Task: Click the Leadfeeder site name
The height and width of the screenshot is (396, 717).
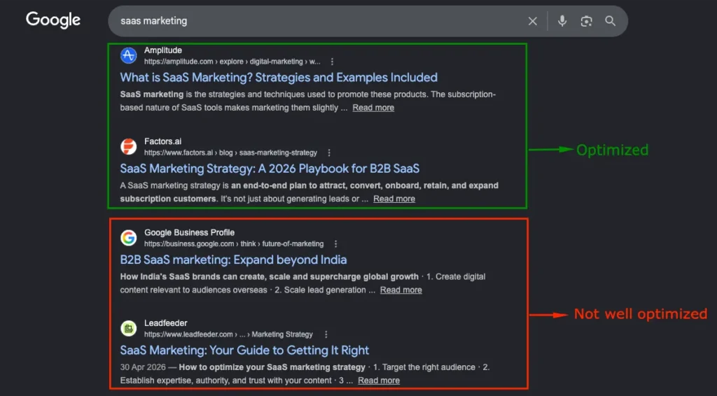Action: pyautogui.click(x=166, y=323)
